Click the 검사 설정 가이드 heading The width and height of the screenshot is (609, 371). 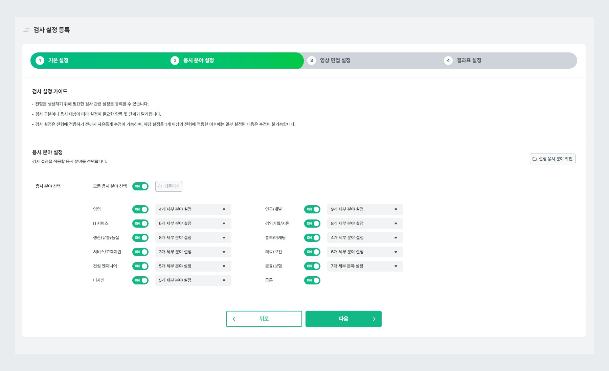(x=50, y=92)
